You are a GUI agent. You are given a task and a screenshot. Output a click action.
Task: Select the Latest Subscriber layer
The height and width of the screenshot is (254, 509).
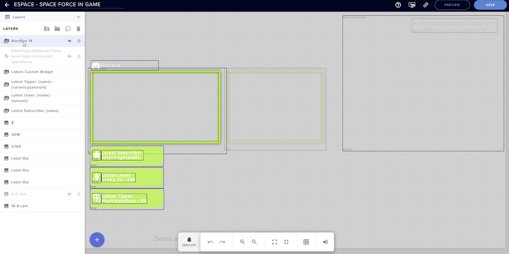[x=42, y=111]
